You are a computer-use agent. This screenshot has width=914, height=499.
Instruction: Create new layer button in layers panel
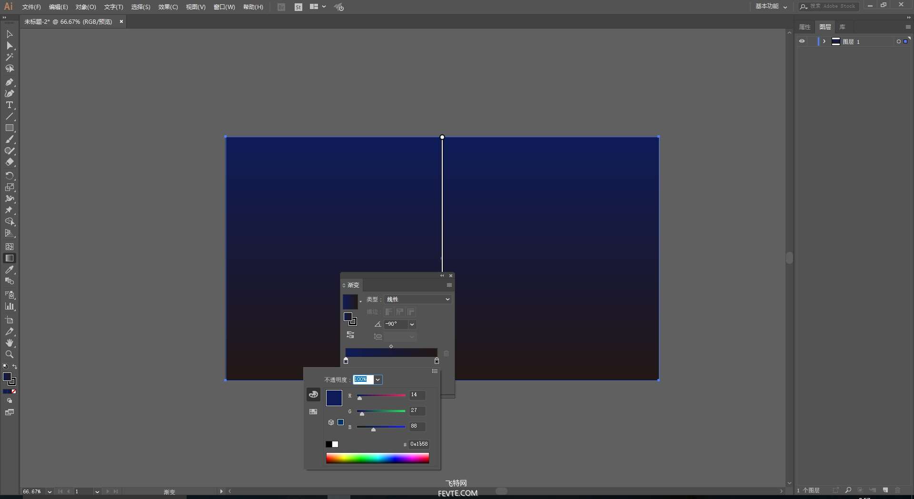click(x=885, y=490)
